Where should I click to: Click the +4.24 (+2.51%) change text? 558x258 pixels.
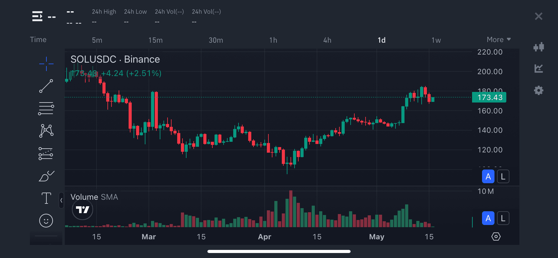pyautogui.click(x=131, y=73)
